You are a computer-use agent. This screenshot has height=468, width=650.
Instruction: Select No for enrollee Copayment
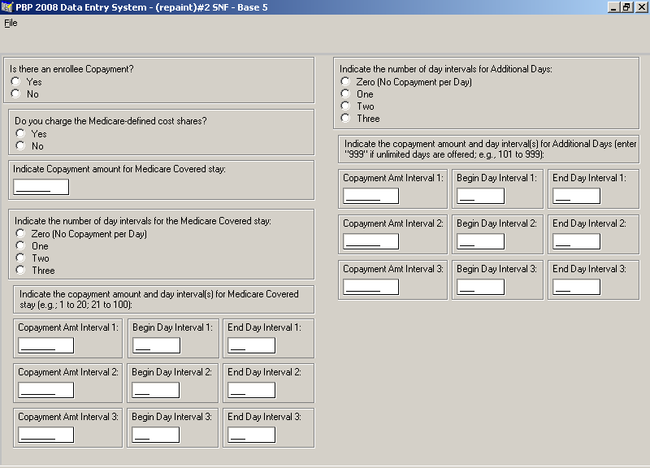click(x=15, y=93)
